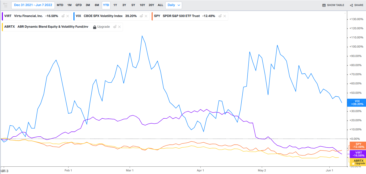Show ALL available history

[160, 5]
